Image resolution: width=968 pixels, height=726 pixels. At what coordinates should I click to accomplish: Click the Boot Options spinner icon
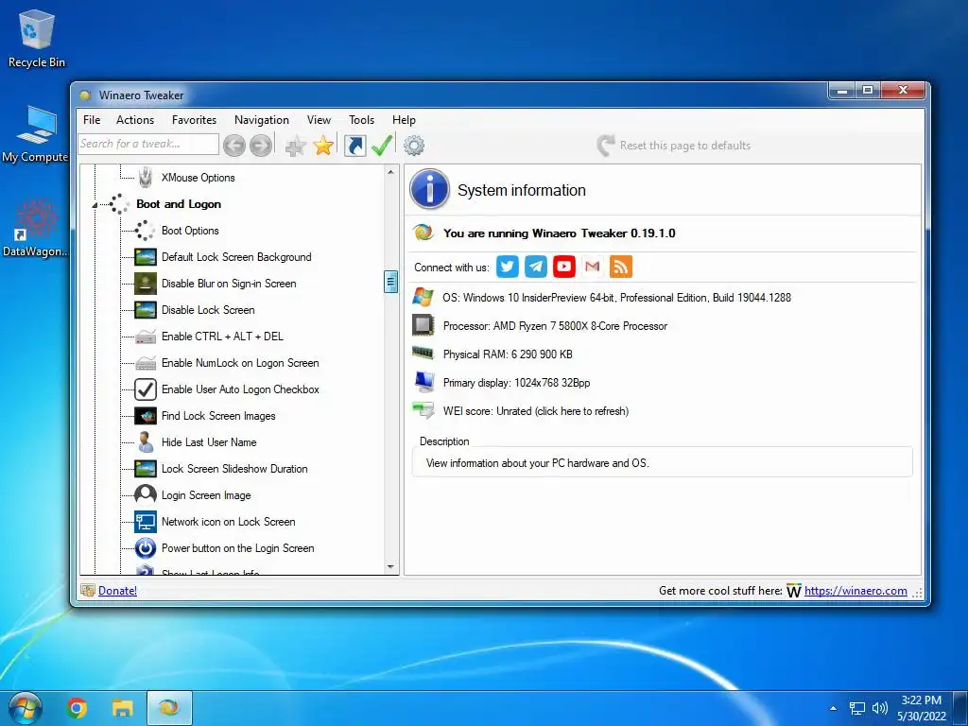tap(145, 231)
